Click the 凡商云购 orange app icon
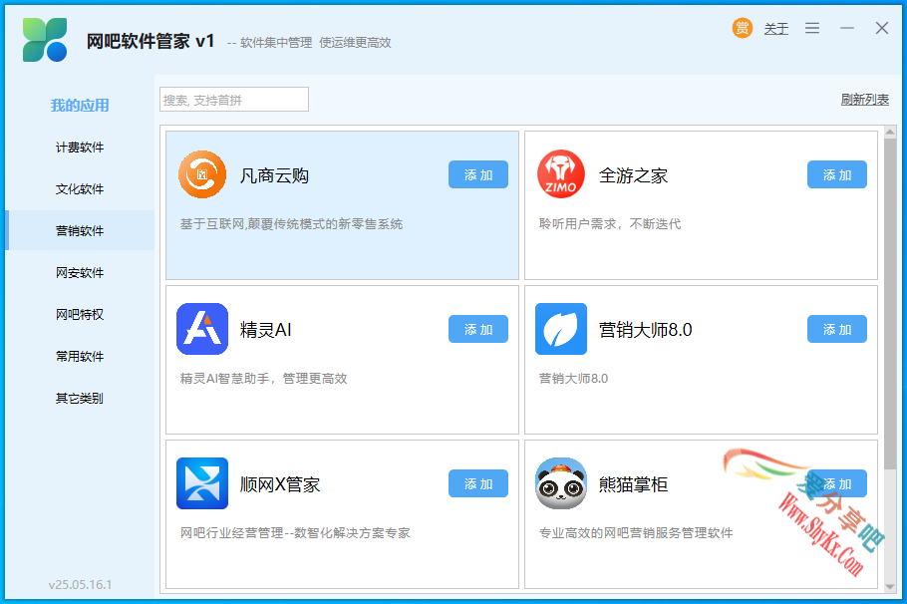The width and height of the screenshot is (907, 604). (202, 174)
